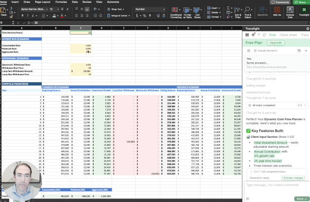This screenshot has height=202, width=310.
Task: Open the fill color picker
Action: [56, 16]
